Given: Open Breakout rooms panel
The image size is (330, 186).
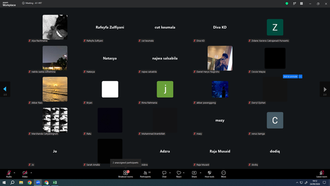Looking at the screenshot, I should [126, 174].
